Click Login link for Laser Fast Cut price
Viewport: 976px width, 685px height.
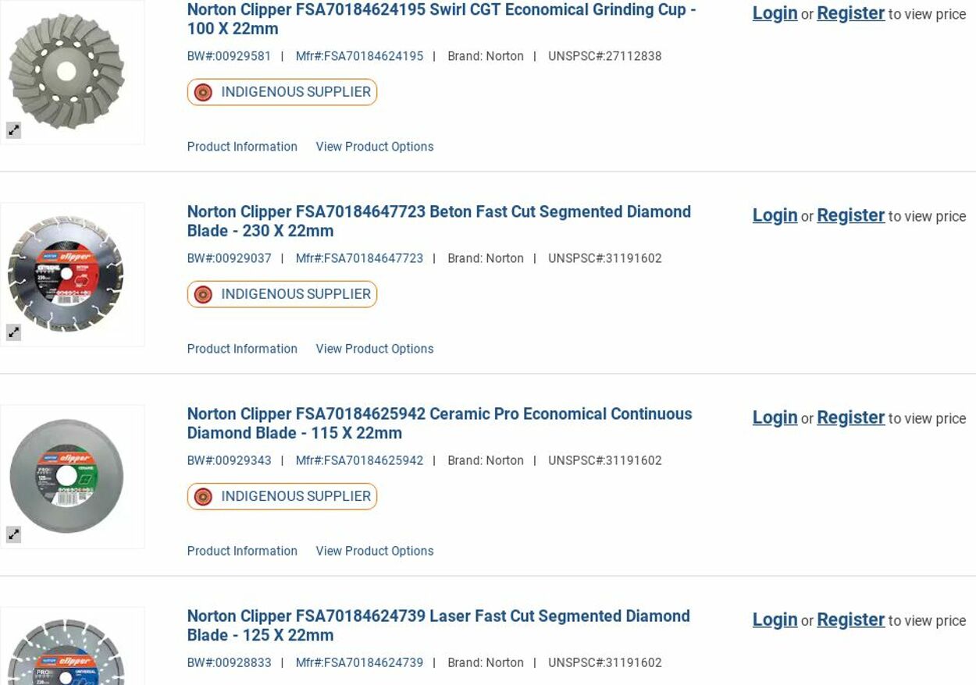point(775,619)
